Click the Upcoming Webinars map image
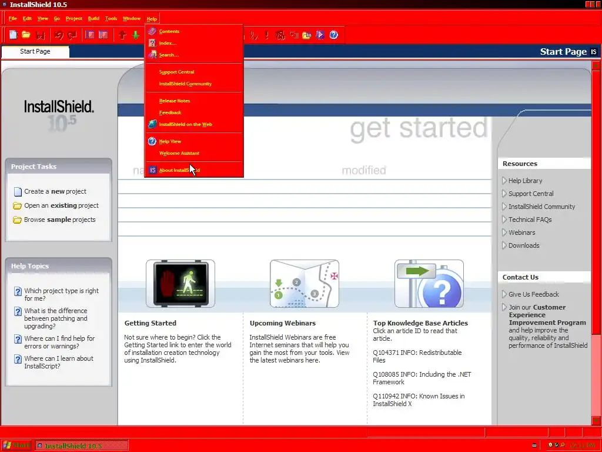Viewport: 602px width, 452px height. pos(305,284)
